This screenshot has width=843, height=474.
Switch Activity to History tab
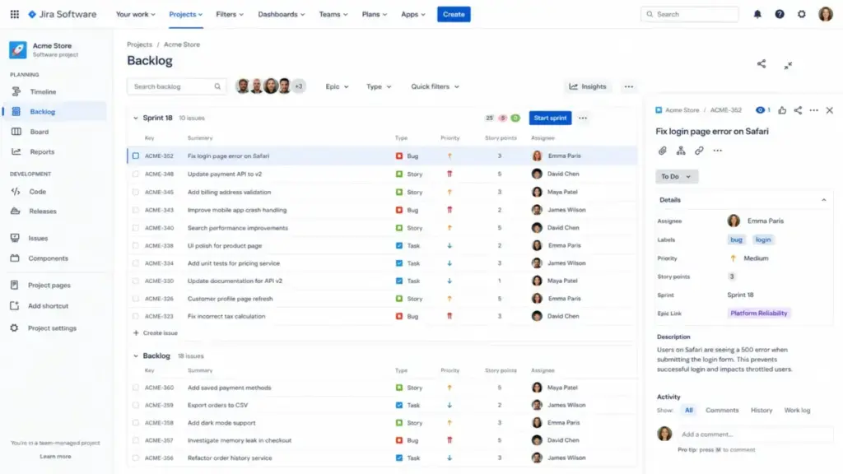761,410
